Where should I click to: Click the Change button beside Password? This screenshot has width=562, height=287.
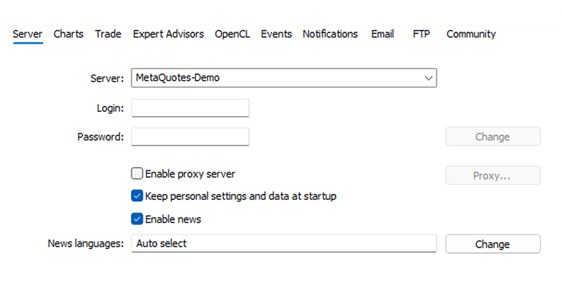tap(492, 137)
